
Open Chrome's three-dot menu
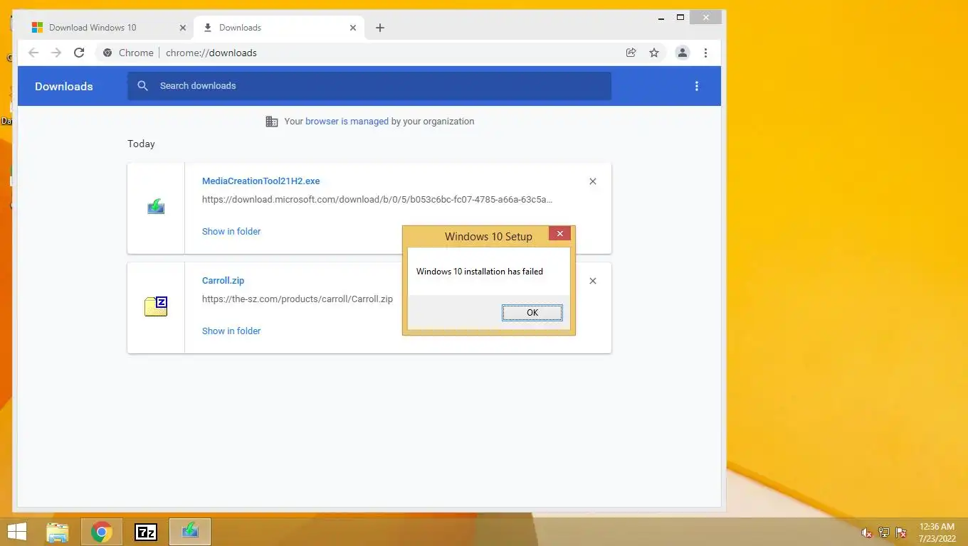click(705, 53)
